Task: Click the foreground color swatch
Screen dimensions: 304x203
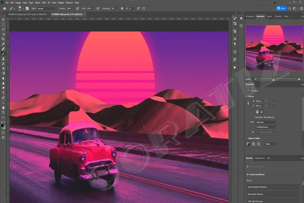Action: click(2, 126)
